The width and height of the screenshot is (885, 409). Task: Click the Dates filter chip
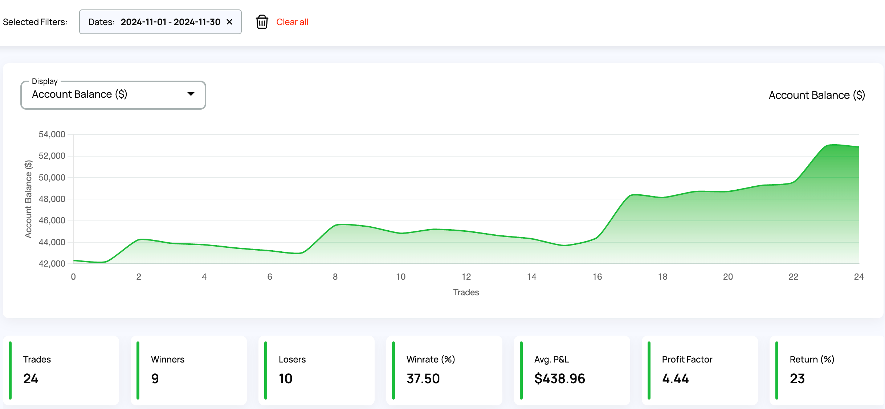[x=160, y=22]
